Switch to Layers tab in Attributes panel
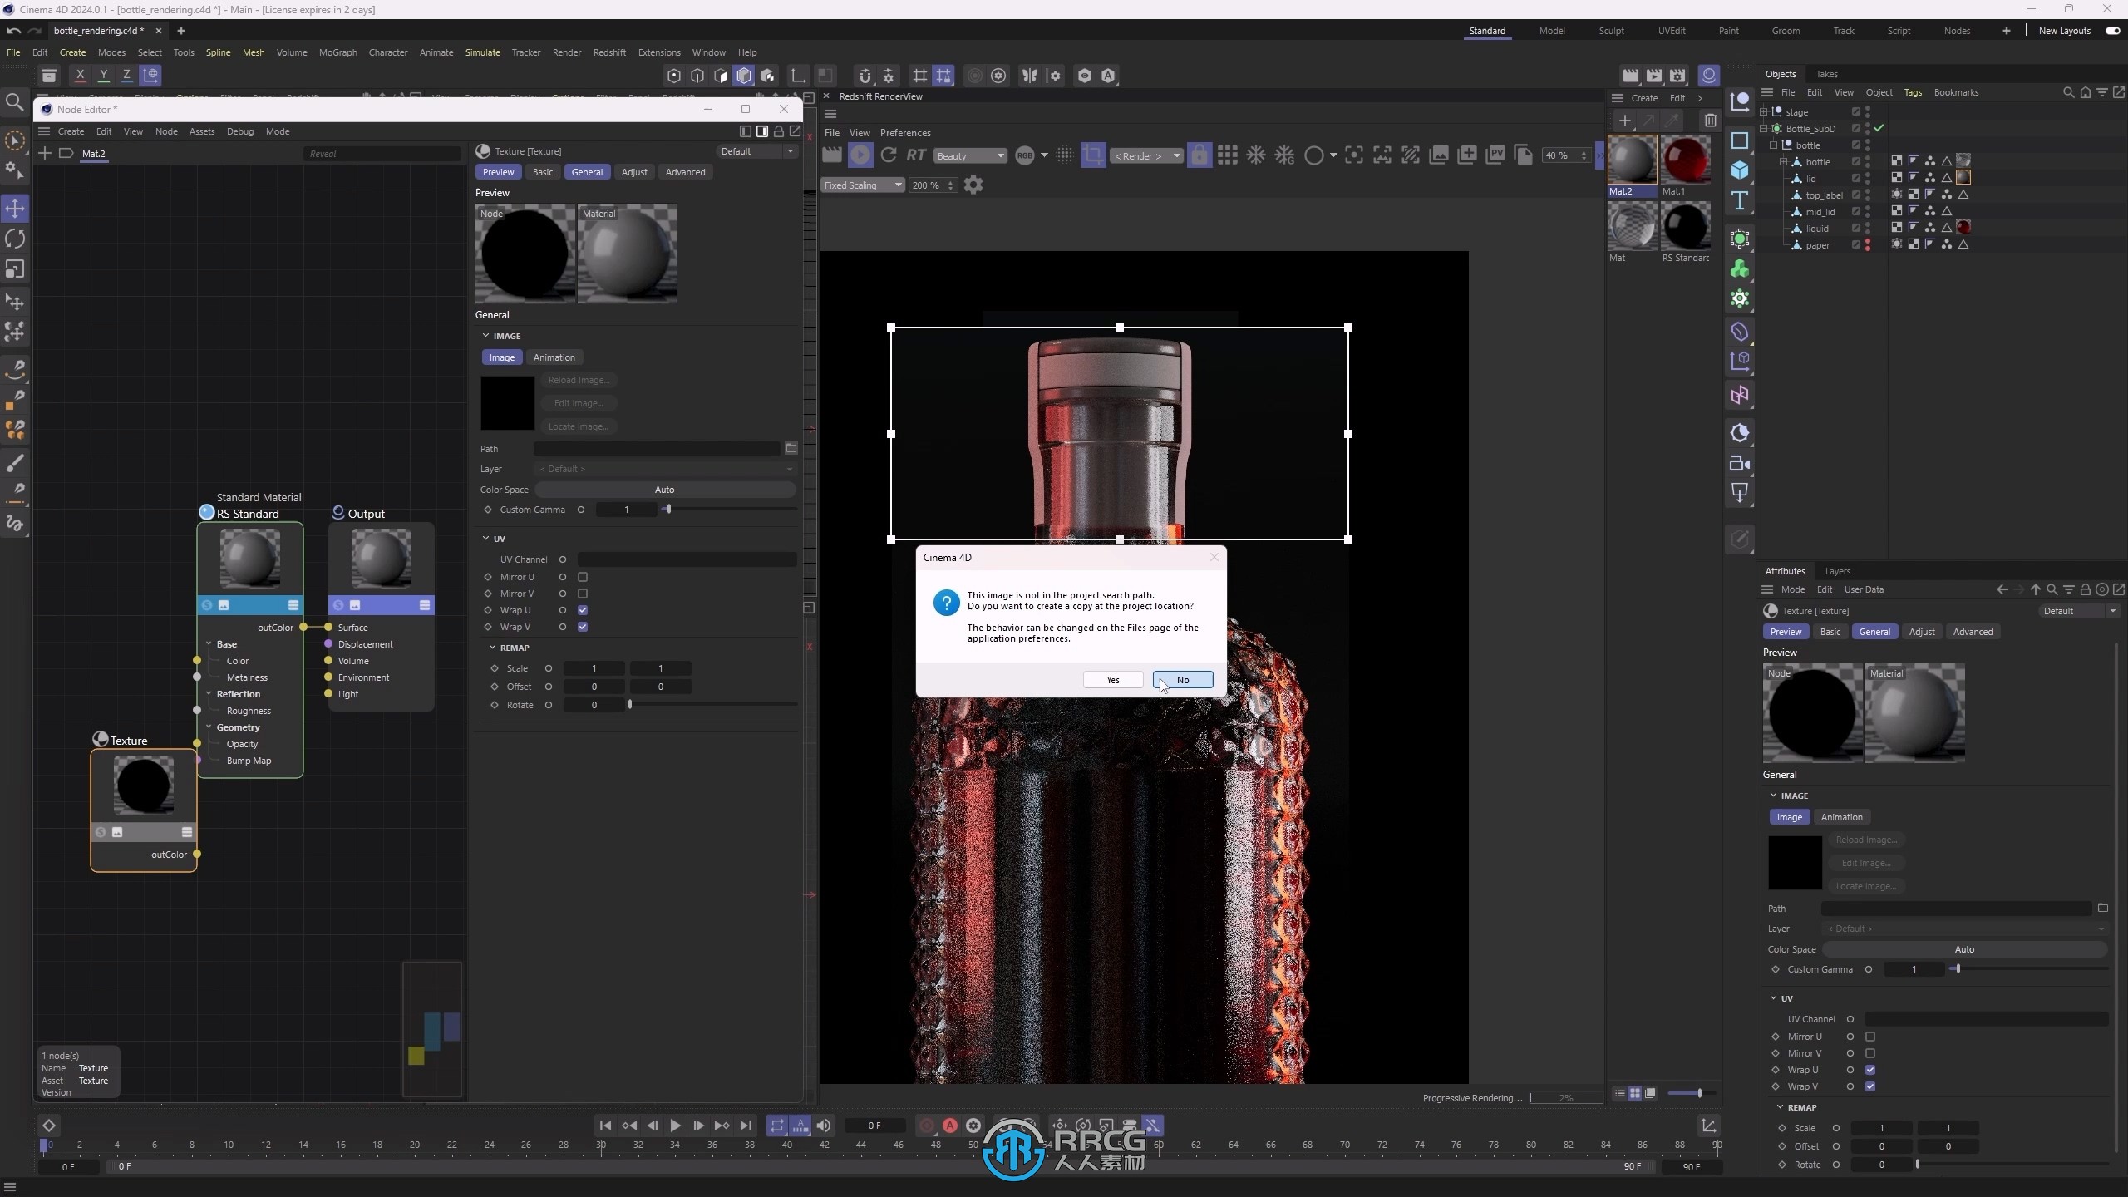Screen dimensions: 2128x1197 [1837, 571]
